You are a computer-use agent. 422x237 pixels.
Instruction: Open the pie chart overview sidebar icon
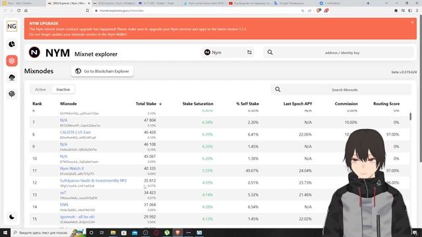pyautogui.click(x=12, y=44)
